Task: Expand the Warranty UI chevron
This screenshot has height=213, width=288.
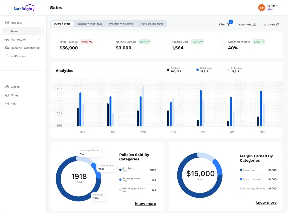Action: coord(39,39)
